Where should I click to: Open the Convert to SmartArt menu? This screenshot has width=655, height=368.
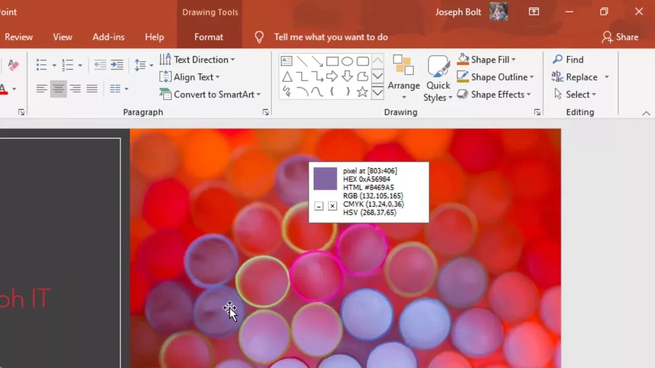coord(210,95)
